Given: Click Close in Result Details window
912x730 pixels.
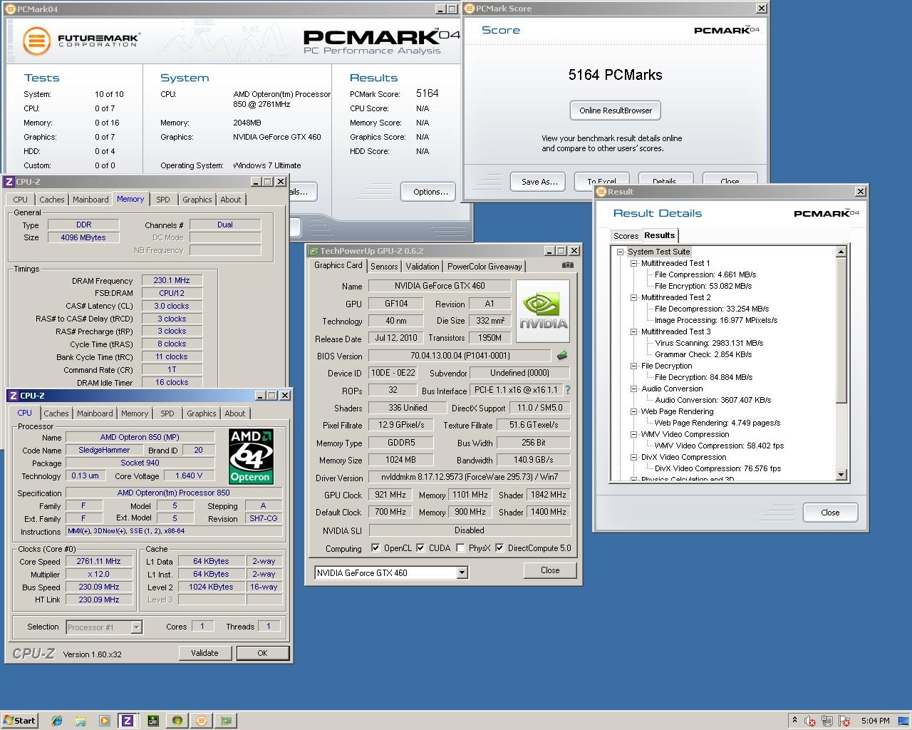Looking at the screenshot, I should click(830, 513).
